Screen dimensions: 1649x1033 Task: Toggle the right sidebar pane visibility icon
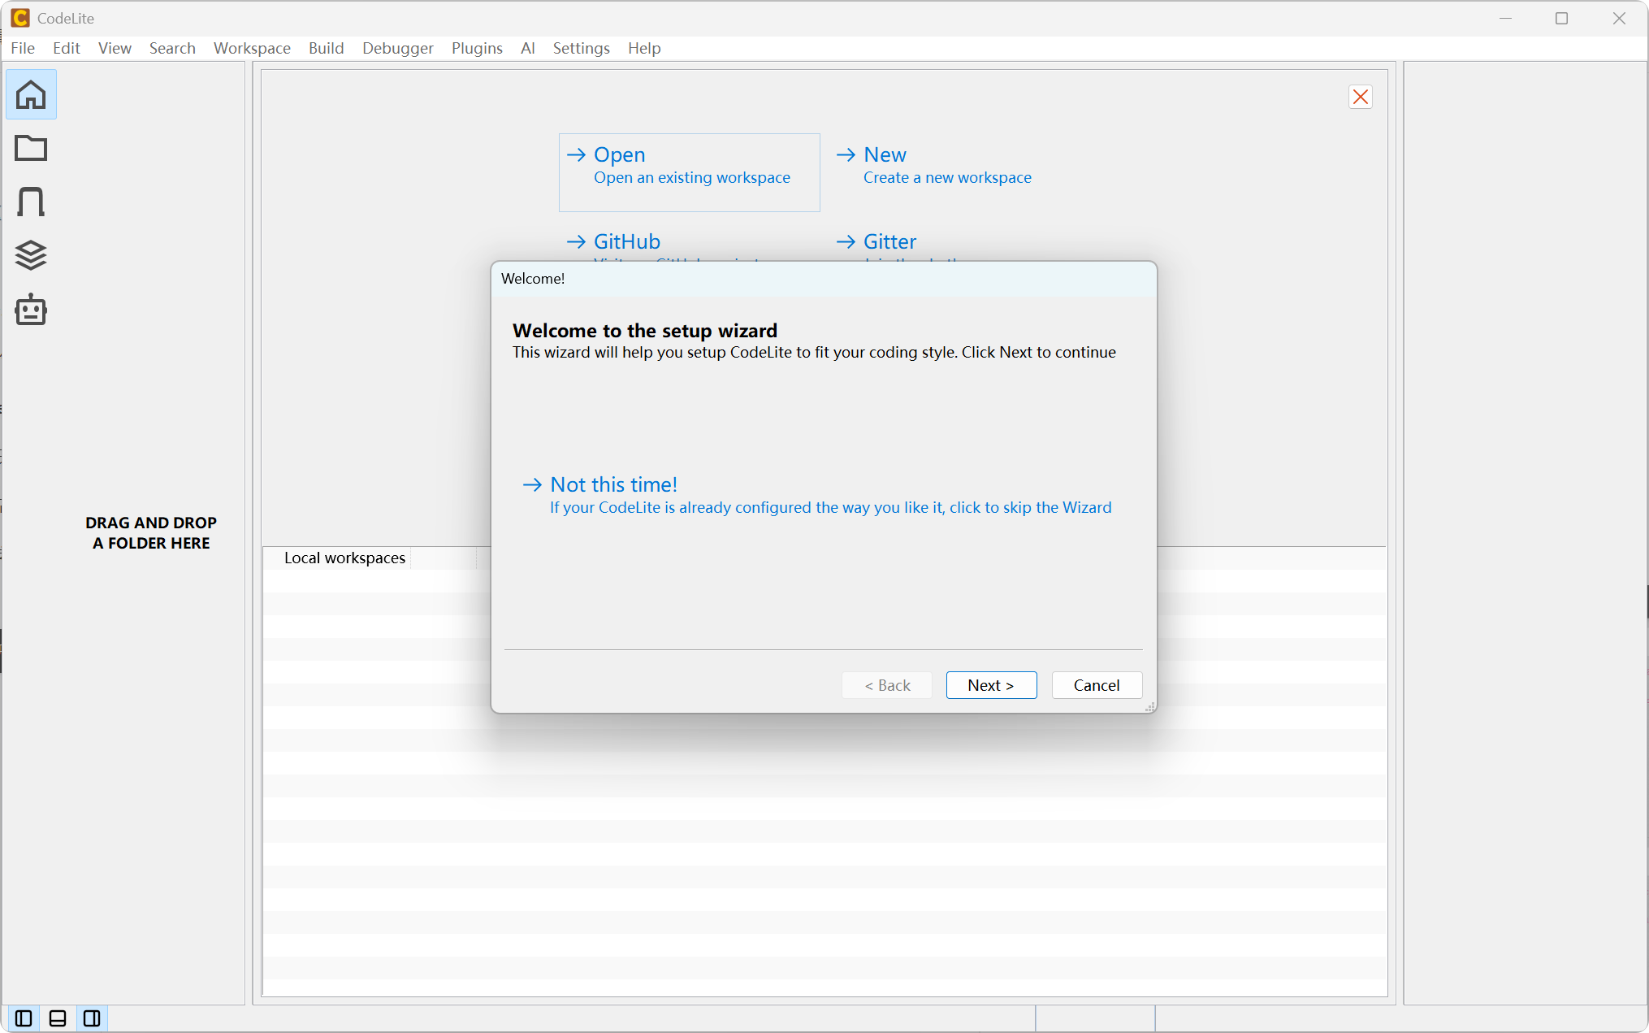click(91, 1018)
